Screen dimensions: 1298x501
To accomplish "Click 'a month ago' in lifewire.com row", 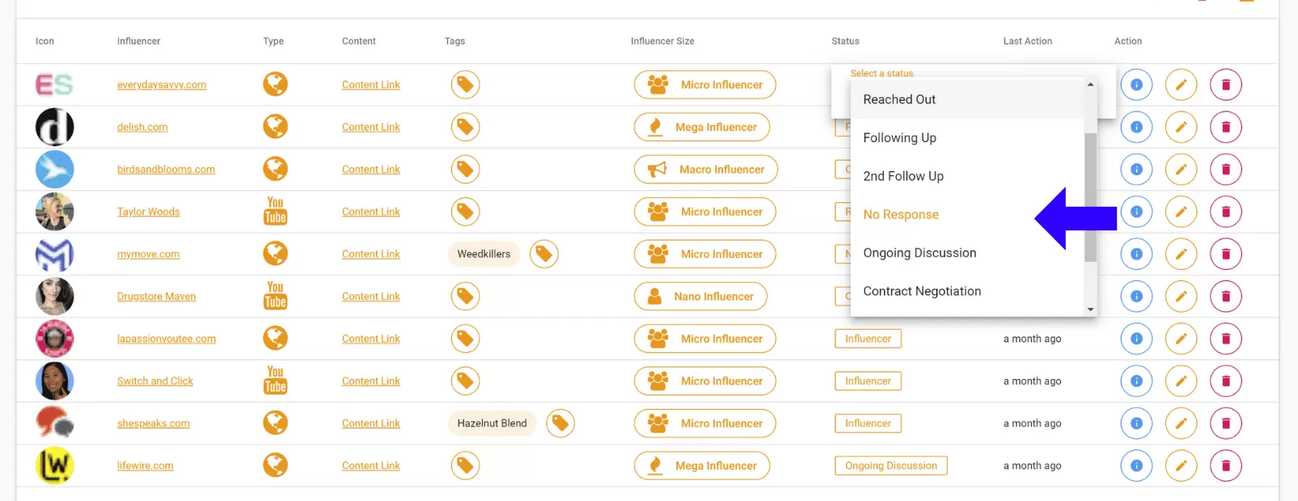I will click(x=1032, y=465).
